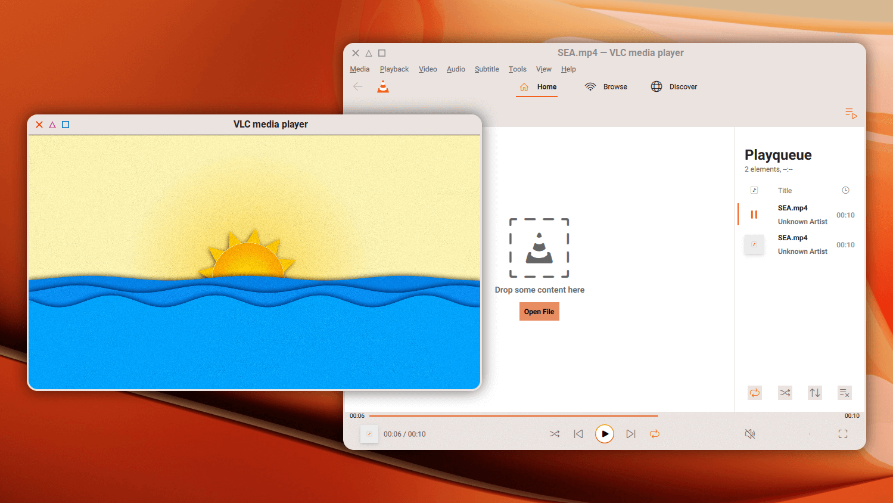The width and height of the screenshot is (893, 503).
Task: Click the Drop some content here text
Action: point(540,290)
